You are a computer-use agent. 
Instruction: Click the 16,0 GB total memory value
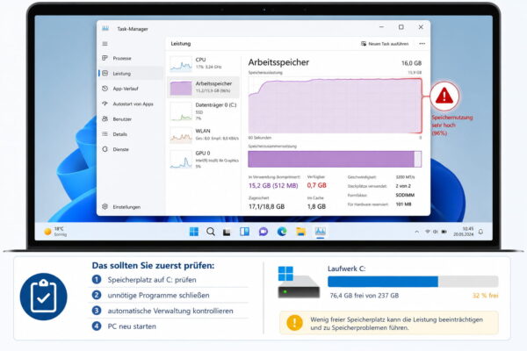coord(411,63)
